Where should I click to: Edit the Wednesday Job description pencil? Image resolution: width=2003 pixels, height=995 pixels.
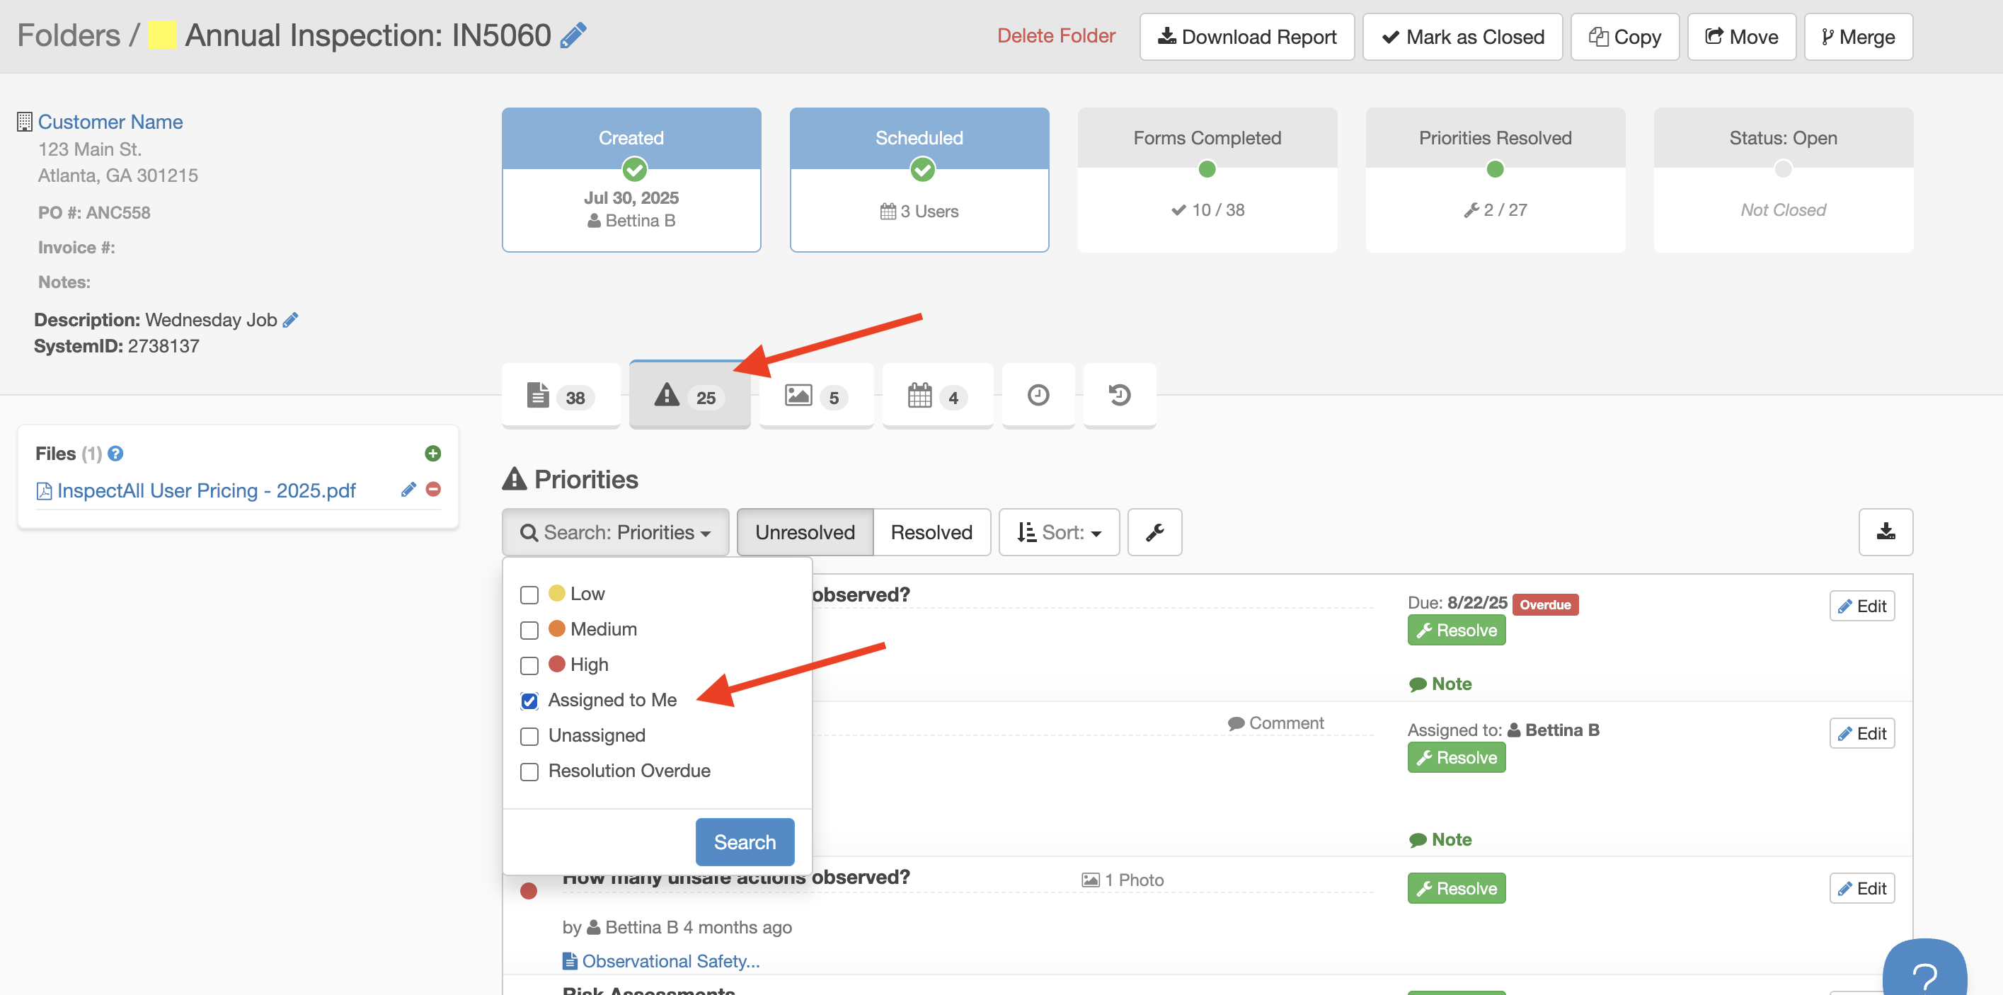pos(291,321)
